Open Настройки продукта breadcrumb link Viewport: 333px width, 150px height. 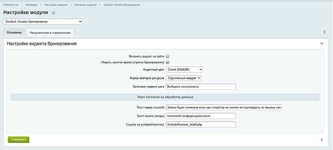pyautogui.click(x=56, y=5)
